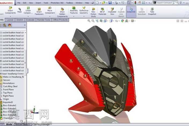Viewport: 189px width, 126px height.
Task: Open Linear Component Pattern tool
Action: (28, 10)
